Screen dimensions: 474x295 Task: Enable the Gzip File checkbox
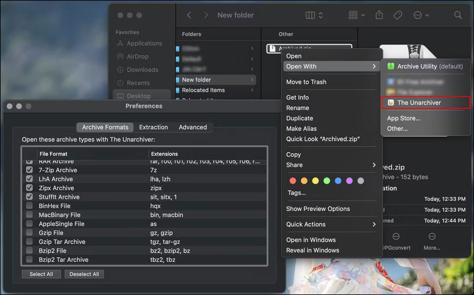tap(29, 232)
